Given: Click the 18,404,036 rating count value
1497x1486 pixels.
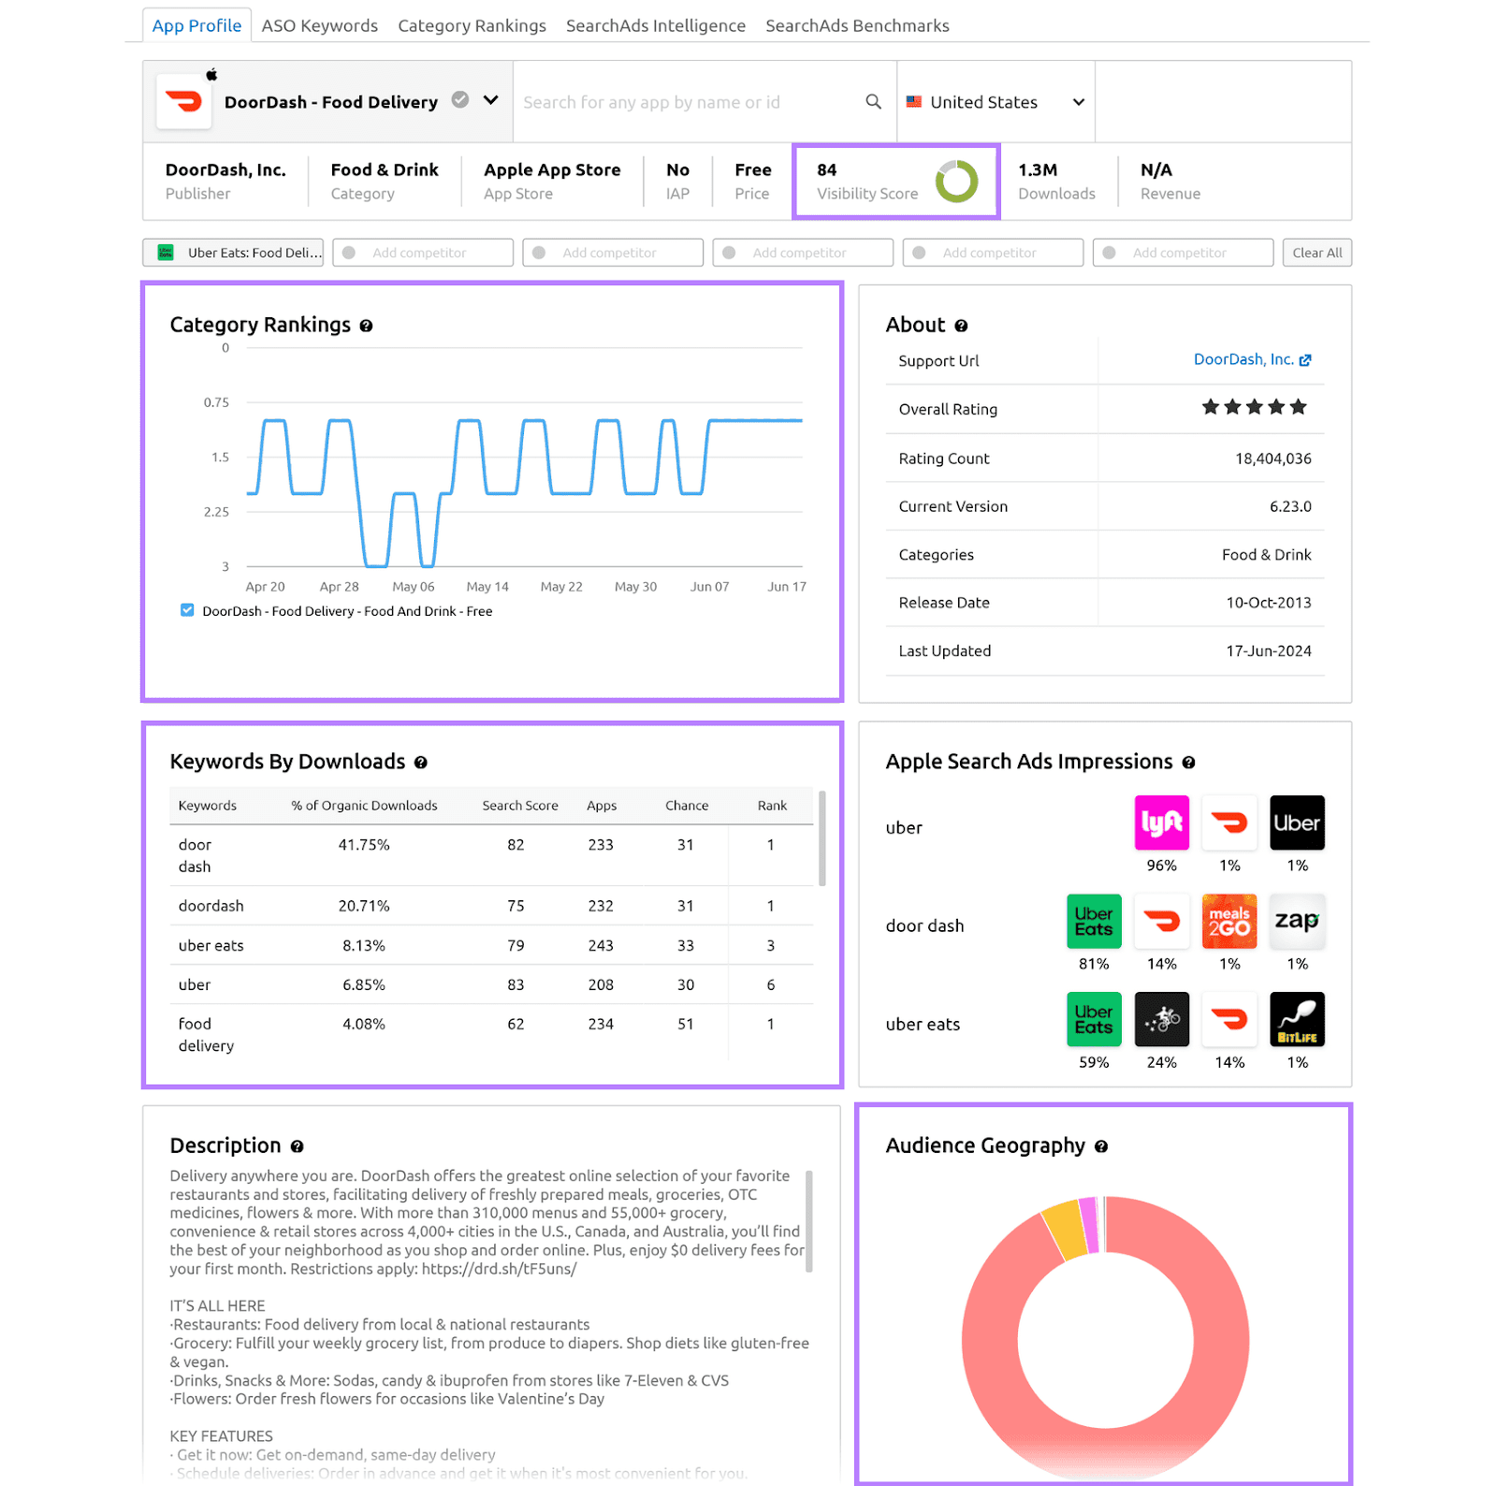Looking at the screenshot, I should click(1272, 459).
